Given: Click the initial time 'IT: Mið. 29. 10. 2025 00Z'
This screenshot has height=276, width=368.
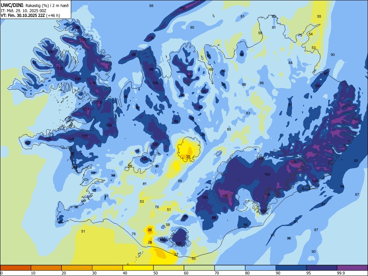Looking at the screenshot, I should (x=24, y=11).
